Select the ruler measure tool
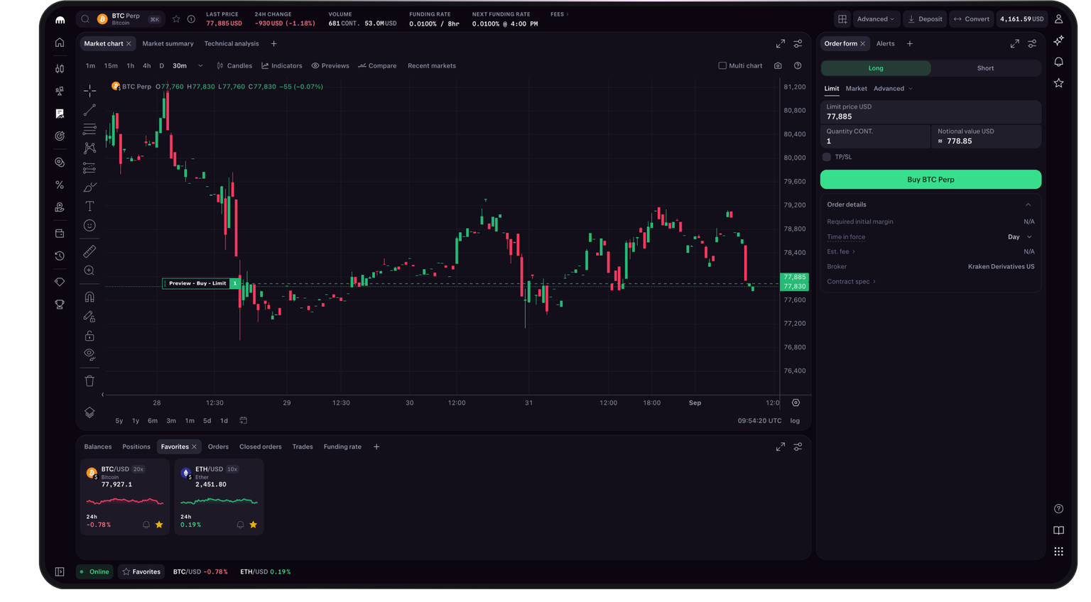 click(x=89, y=252)
